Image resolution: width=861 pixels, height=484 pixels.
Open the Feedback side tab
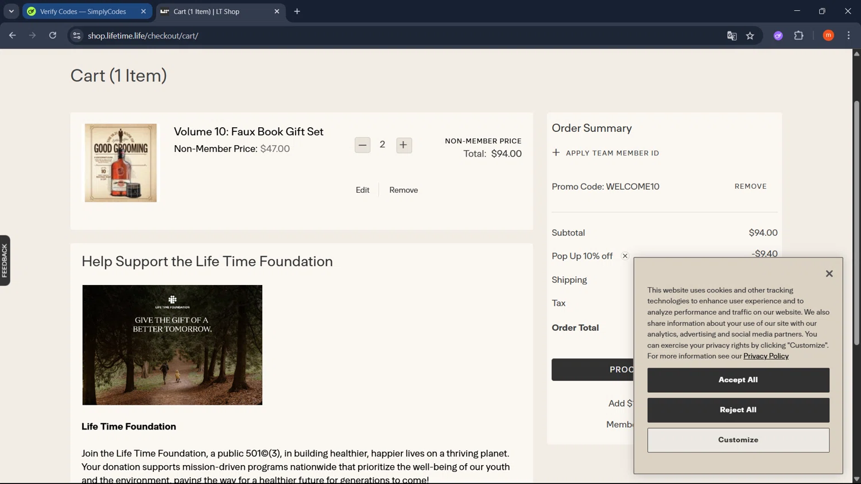click(x=5, y=260)
